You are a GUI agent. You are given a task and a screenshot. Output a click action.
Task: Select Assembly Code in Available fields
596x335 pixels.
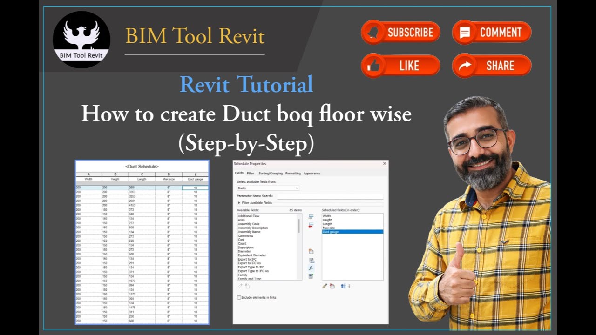point(249,224)
